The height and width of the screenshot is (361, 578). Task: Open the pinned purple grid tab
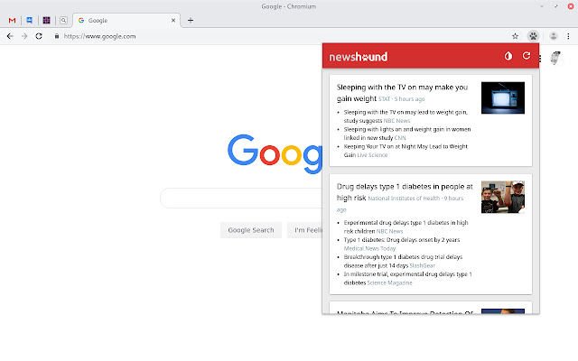(46, 20)
